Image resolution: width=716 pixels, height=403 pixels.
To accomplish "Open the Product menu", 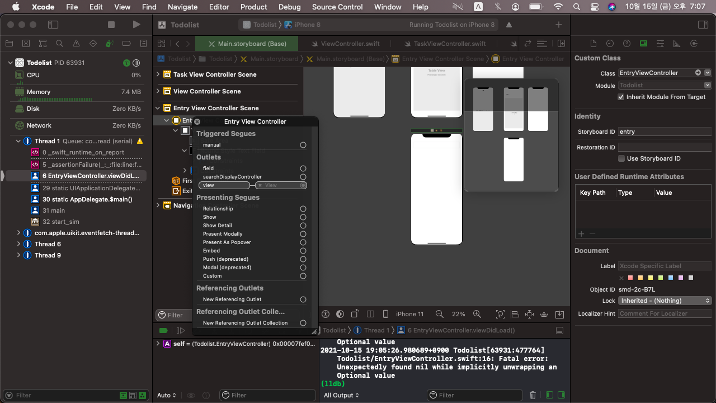I will click(x=254, y=7).
